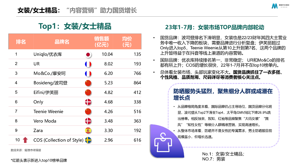This screenshot has width=294, height=165.
Task: Click sales value 2.96
Action: [x=109, y=140]
